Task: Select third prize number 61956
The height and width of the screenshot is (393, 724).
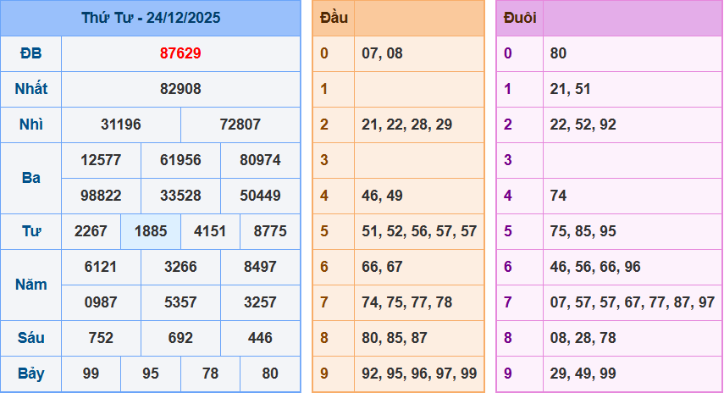Action: pos(180,160)
